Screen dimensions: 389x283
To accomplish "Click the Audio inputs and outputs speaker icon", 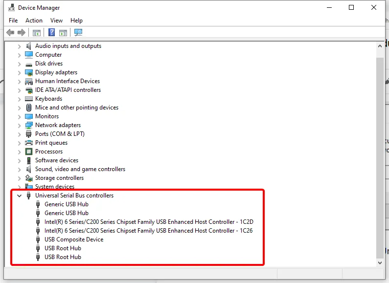I will 29,46.
